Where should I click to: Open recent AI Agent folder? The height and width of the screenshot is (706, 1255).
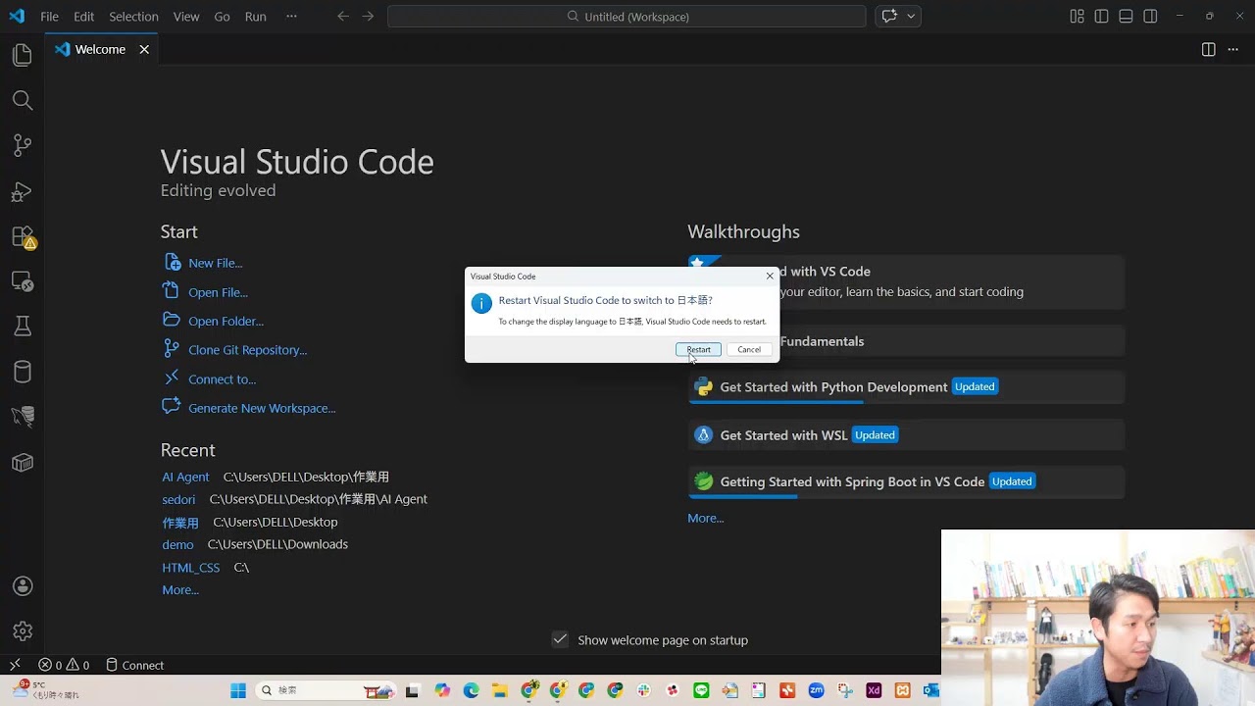pyautogui.click(x=185, y=478)
